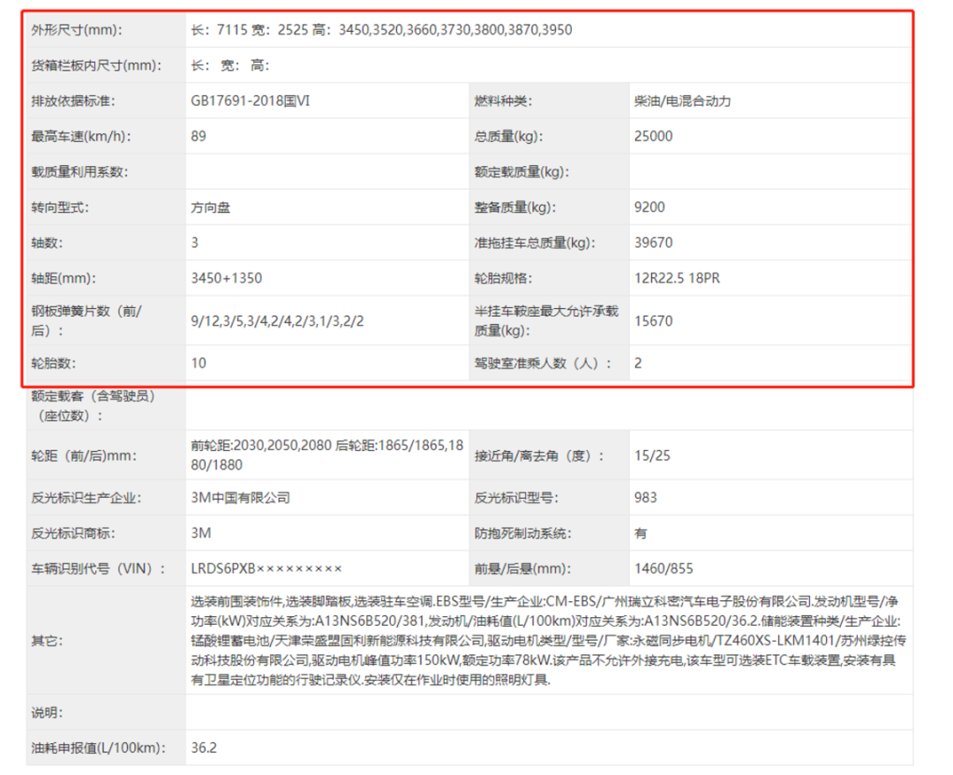Click the 车辆识别代号（VIN） label
Image resolution: width=953 pixels, height=775 pixels.
point(98,569)
